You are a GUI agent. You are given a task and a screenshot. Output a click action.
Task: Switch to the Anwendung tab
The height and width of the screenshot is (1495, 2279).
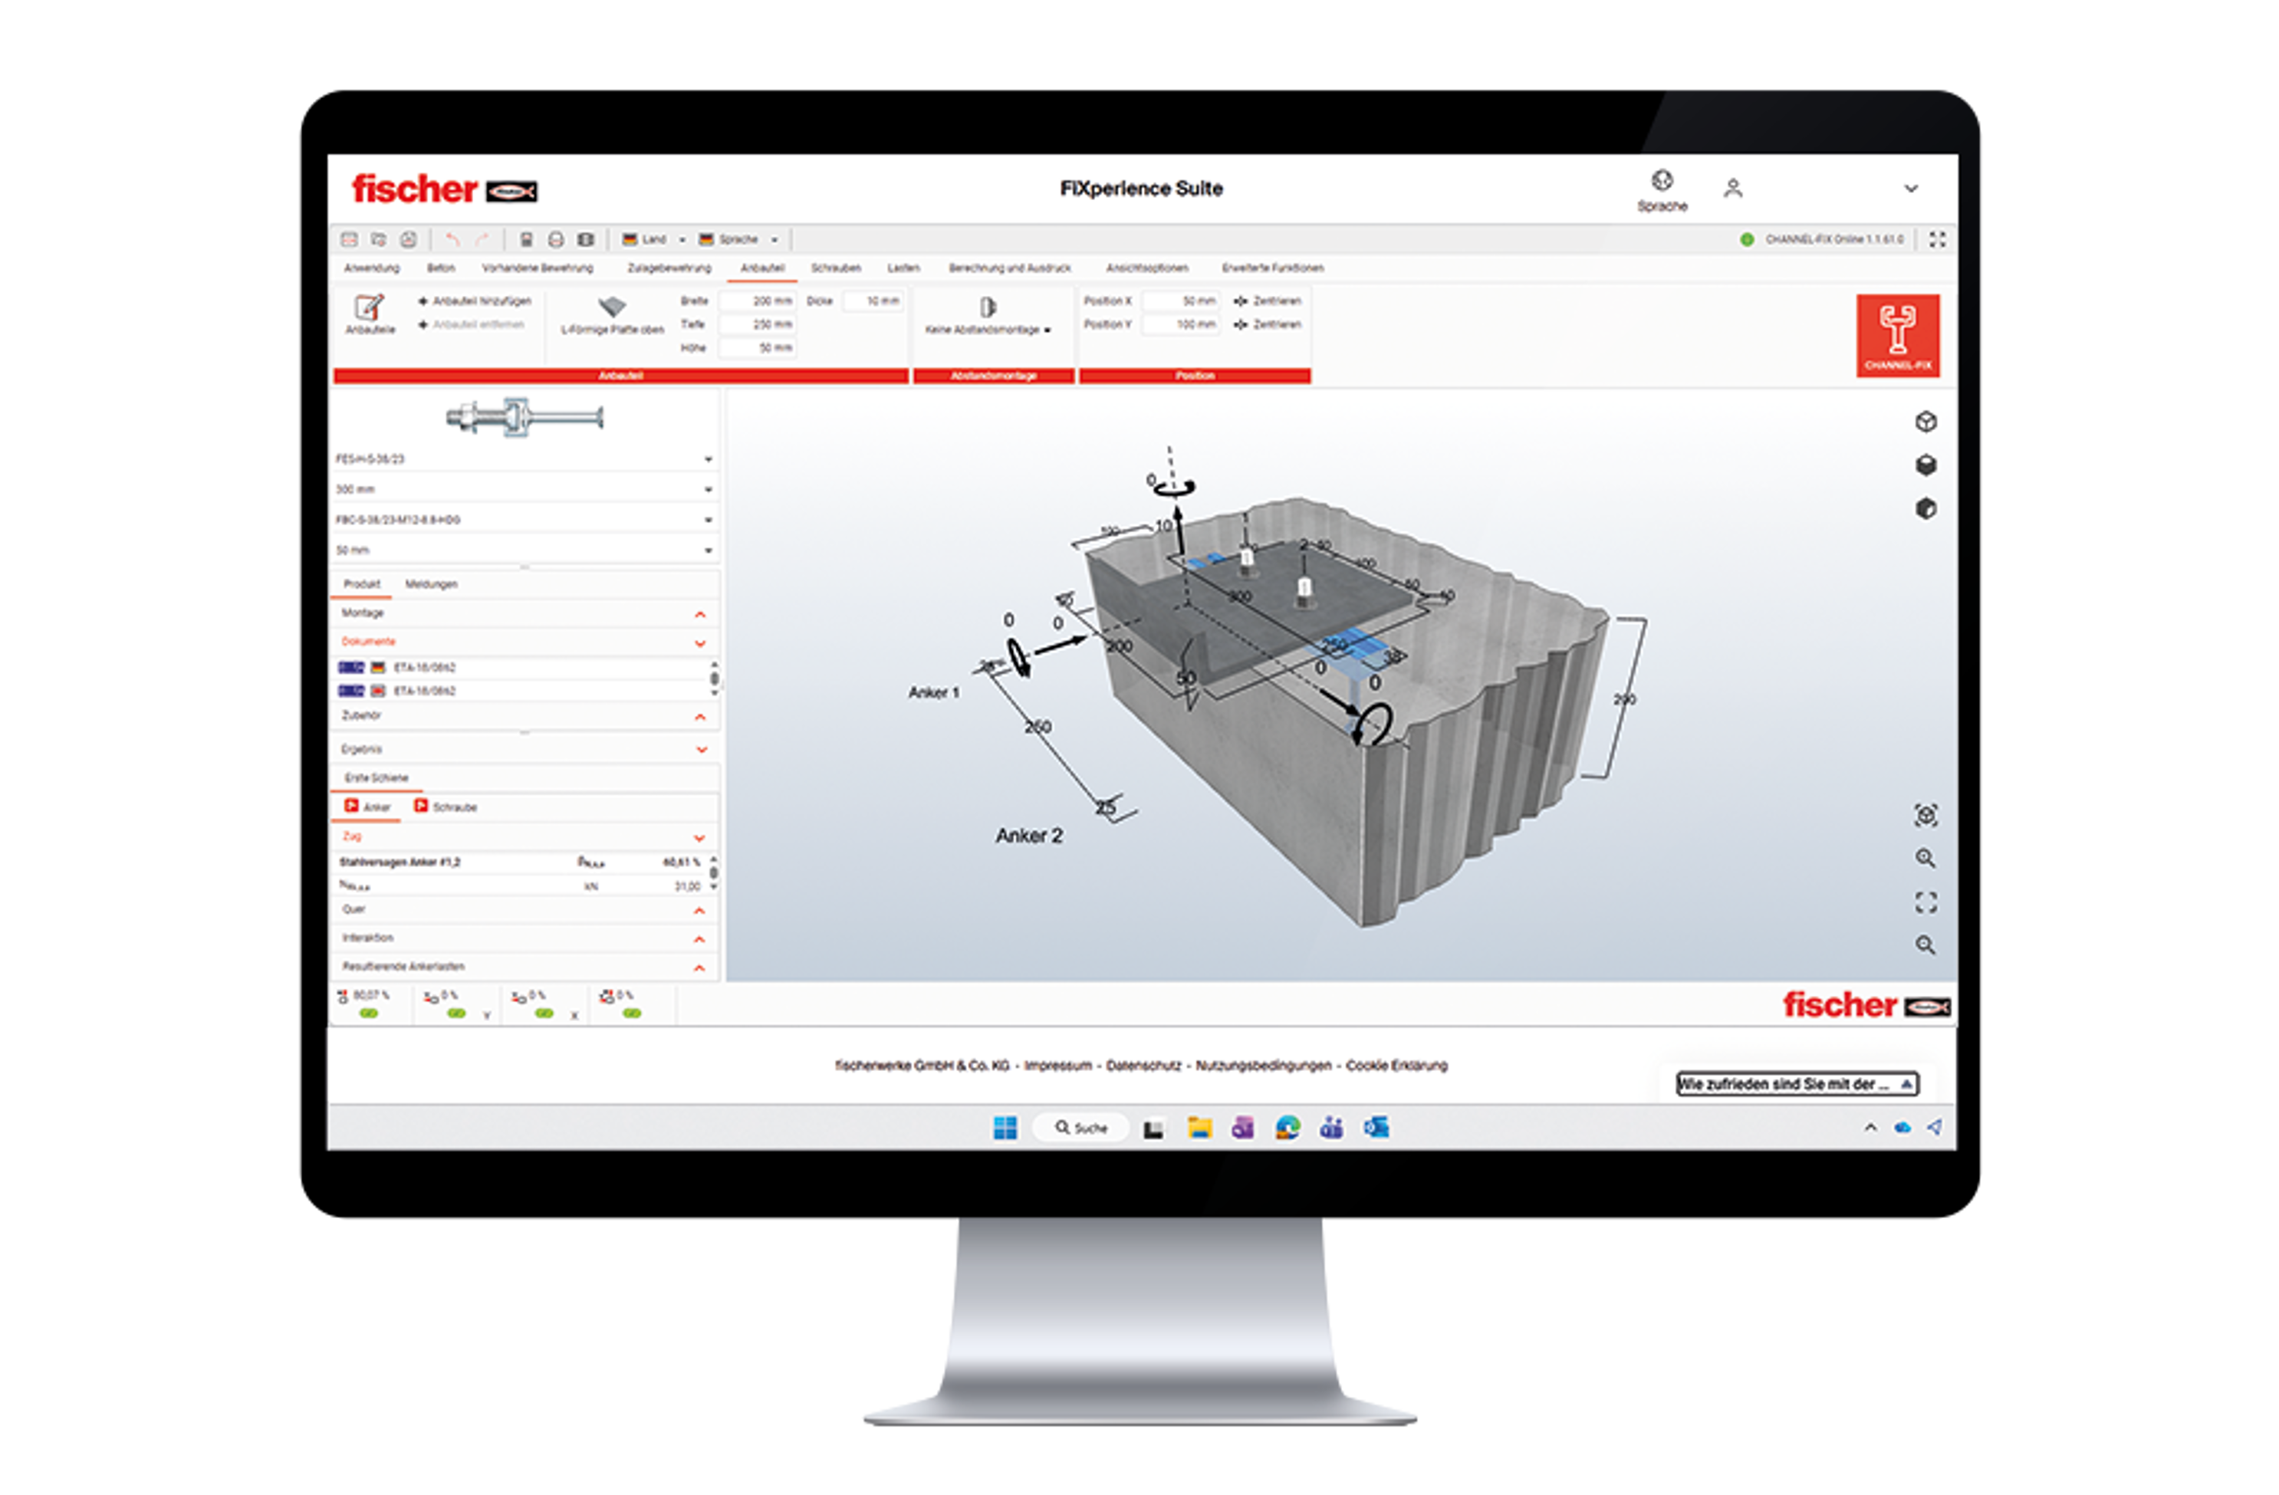[372, 268]
